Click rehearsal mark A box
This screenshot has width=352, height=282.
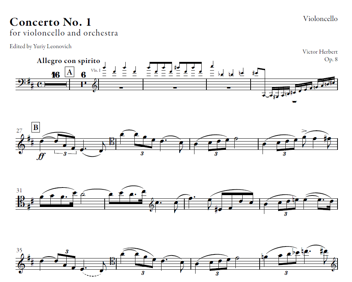tap(70, 72)
